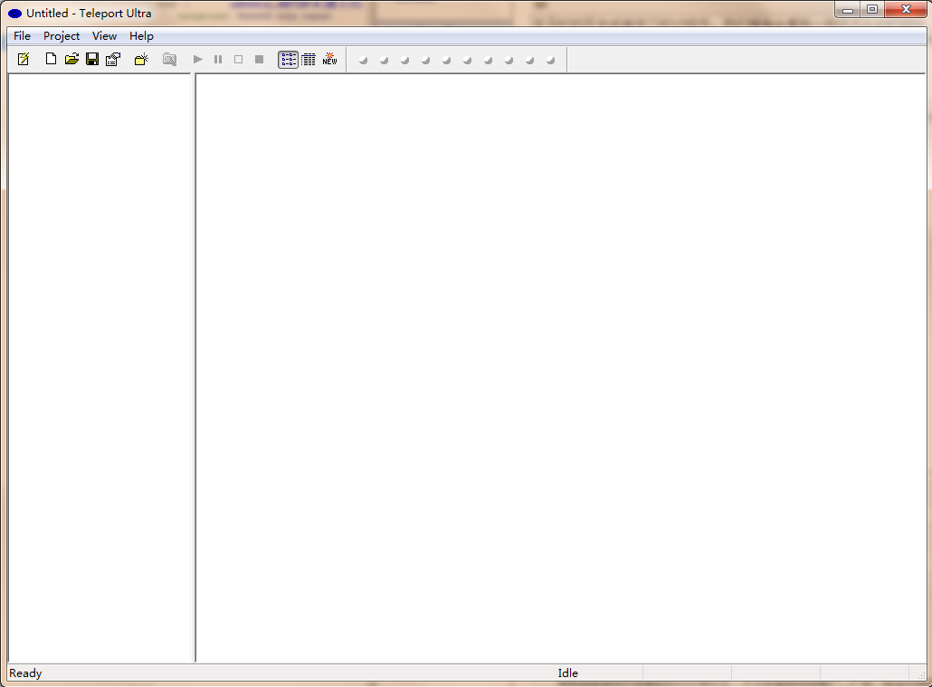Screen dimensions: 932x687
Task: Create a new blank project file
Action: (51, 60)
